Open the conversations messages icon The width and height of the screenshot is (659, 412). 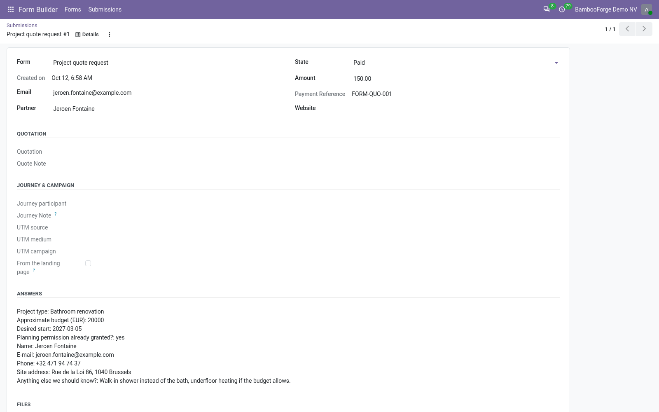tap(547, 9)
